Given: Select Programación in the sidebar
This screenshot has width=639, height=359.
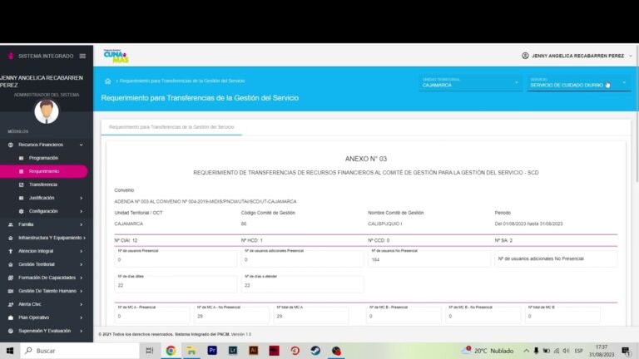Looking at the screenshot, I should tap(43, 158).
